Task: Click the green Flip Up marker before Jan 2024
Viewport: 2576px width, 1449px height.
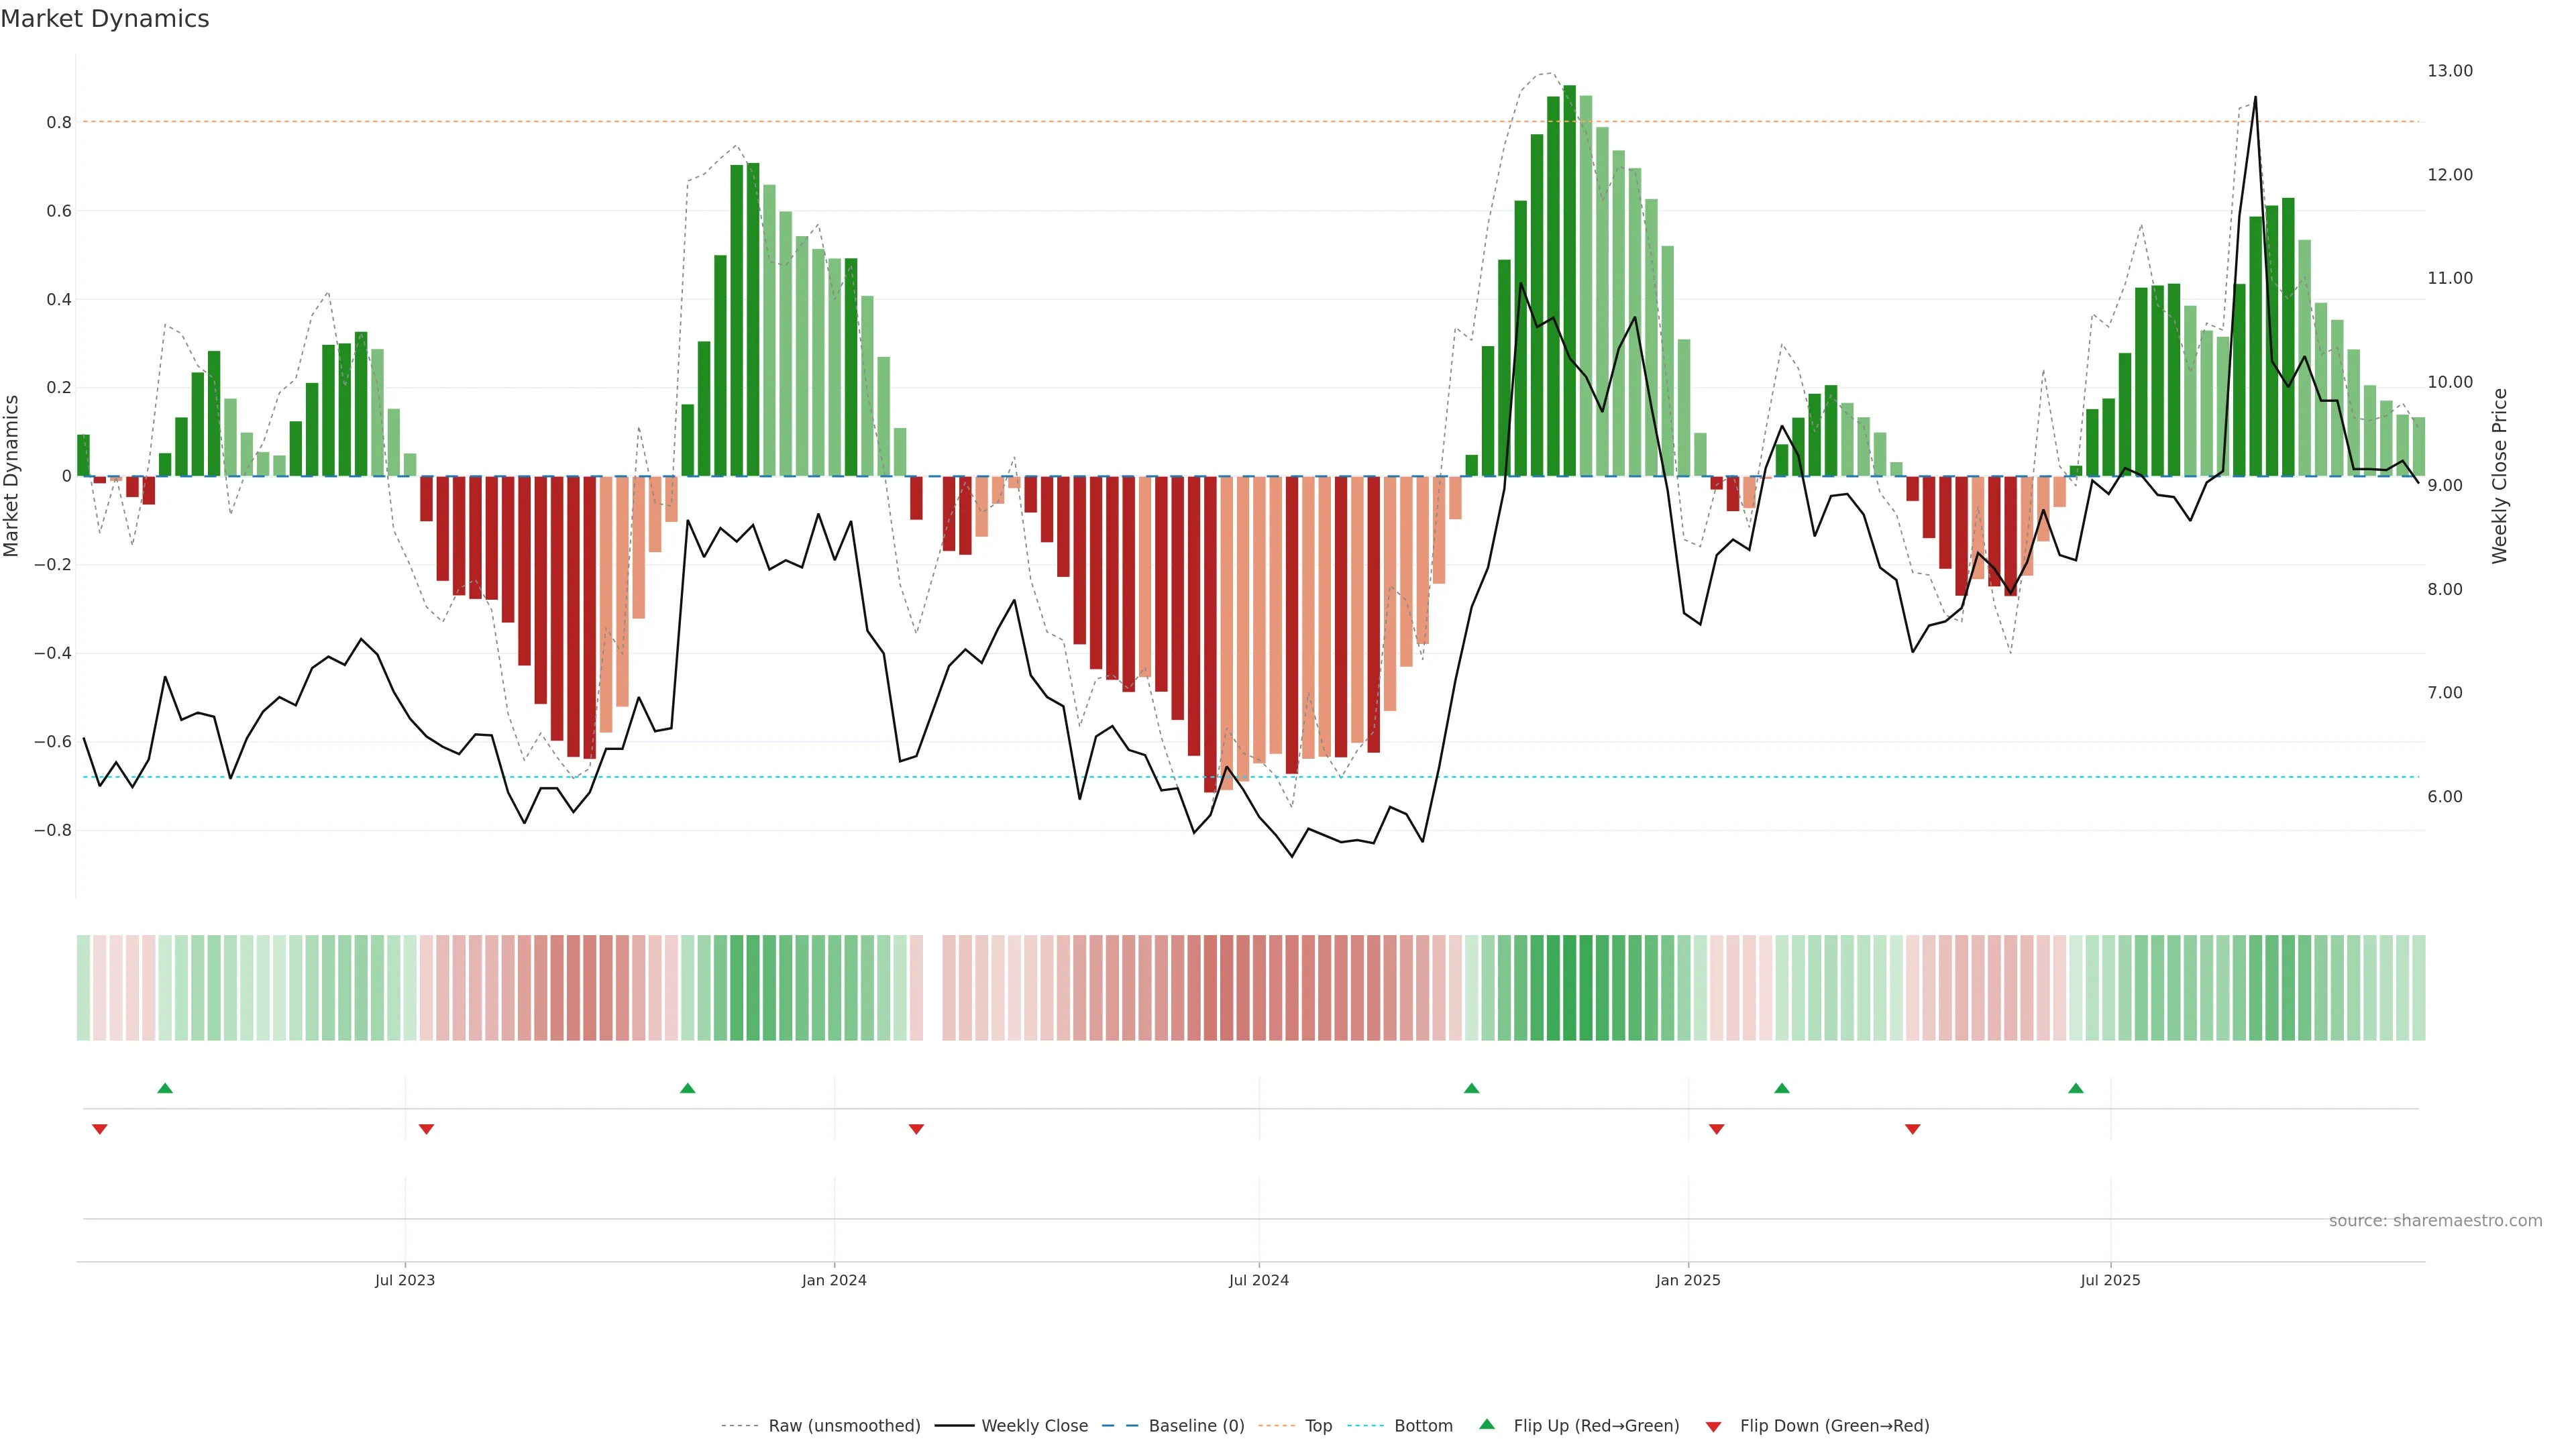Action: click(687, 1088)
